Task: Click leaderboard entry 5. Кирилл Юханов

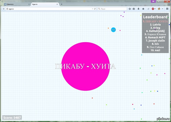Action: click(155, 34)
